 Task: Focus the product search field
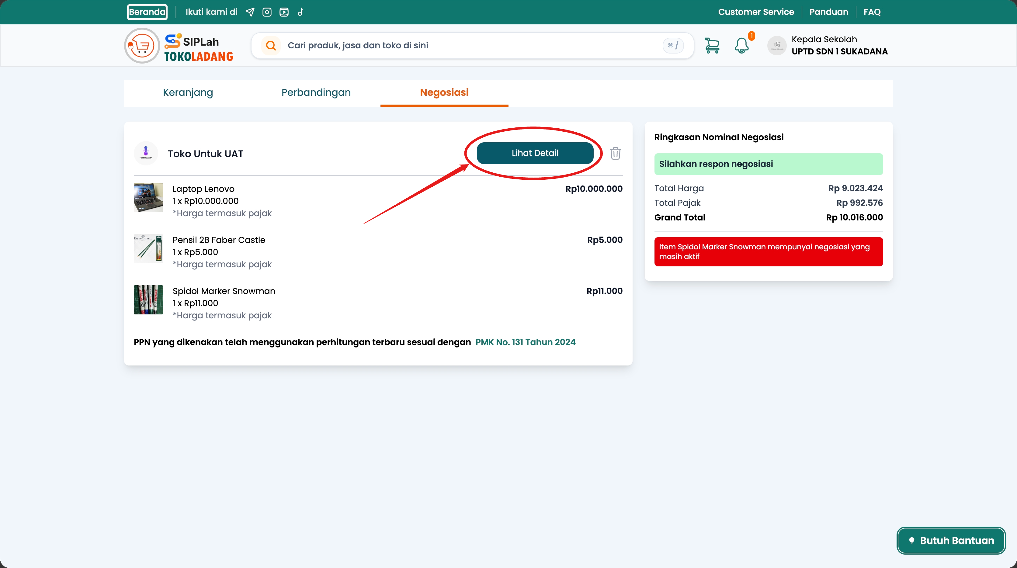tap(472, 46)
